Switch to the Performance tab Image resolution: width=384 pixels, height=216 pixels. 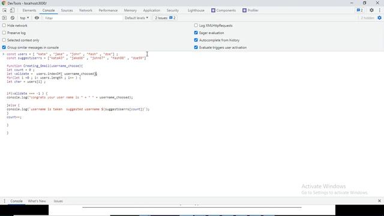[x=108, y=10]
